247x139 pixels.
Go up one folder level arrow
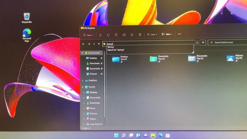[x=99, y=44]
